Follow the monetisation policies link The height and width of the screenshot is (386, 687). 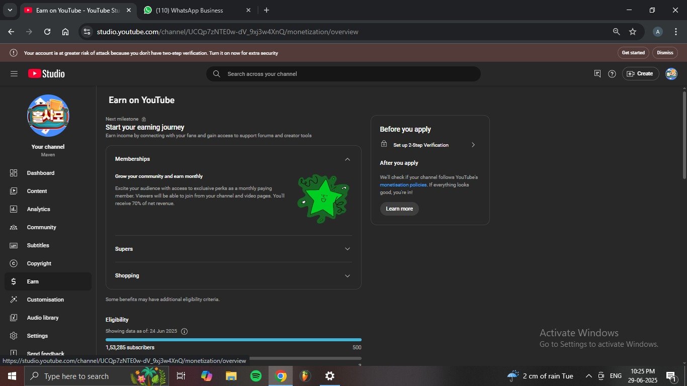(403, 185)
